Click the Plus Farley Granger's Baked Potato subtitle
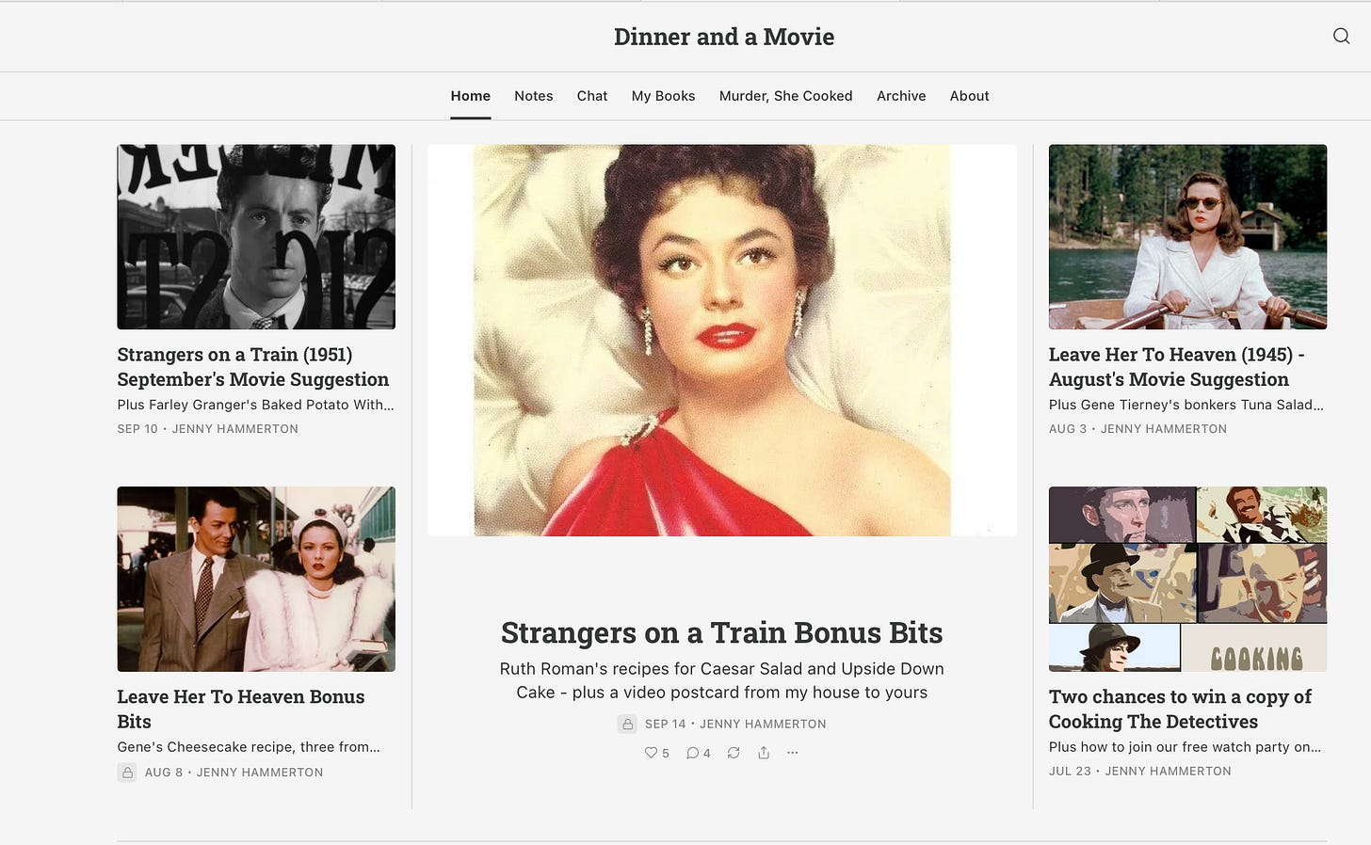Screen dimensions: 1371x845 click(x=255, y=405)
